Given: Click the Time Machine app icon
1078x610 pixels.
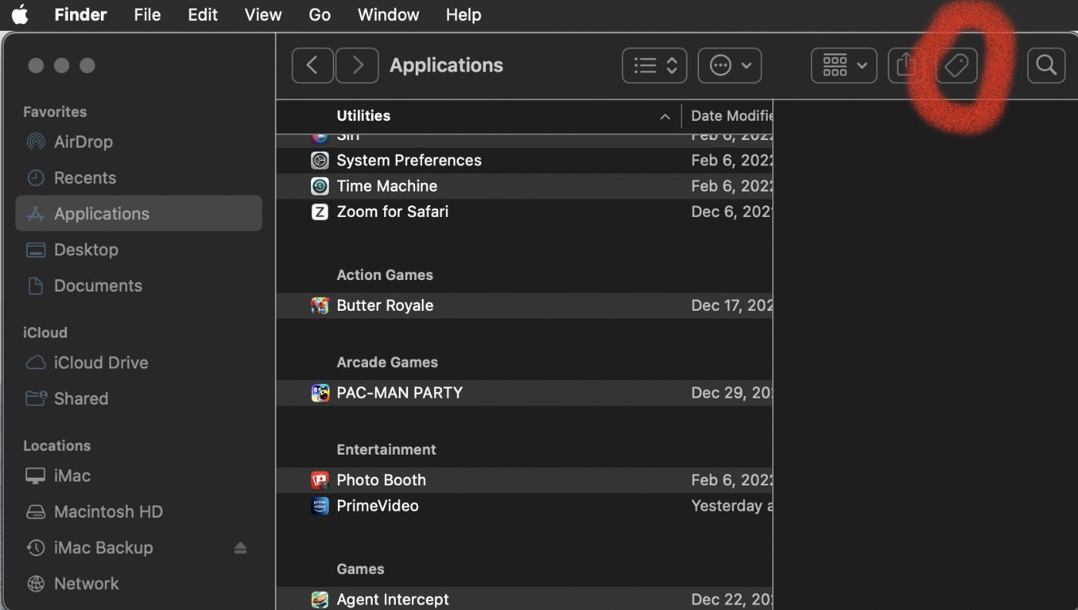Looking at the screenshot, I should tap(320, 186).
